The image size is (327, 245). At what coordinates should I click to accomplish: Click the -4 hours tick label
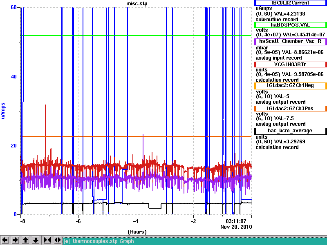click(136, 221)
